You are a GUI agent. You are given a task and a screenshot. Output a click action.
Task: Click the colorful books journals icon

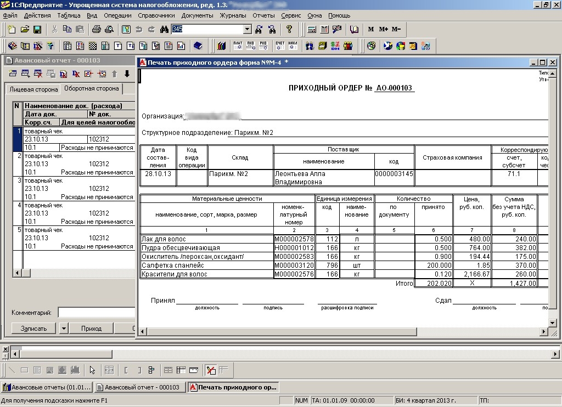click(x=222, y=46)
